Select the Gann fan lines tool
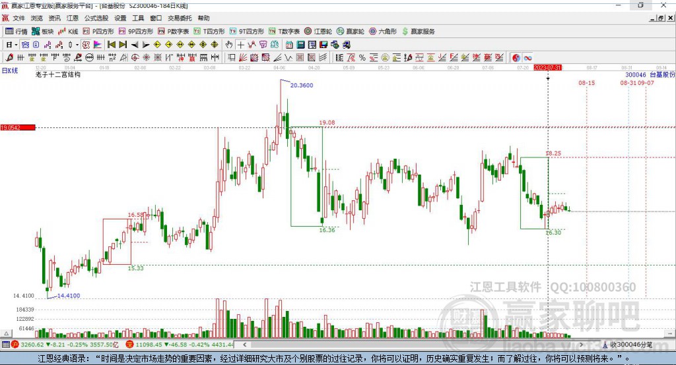This screenshot has height=365, width=676. (243, 57)
